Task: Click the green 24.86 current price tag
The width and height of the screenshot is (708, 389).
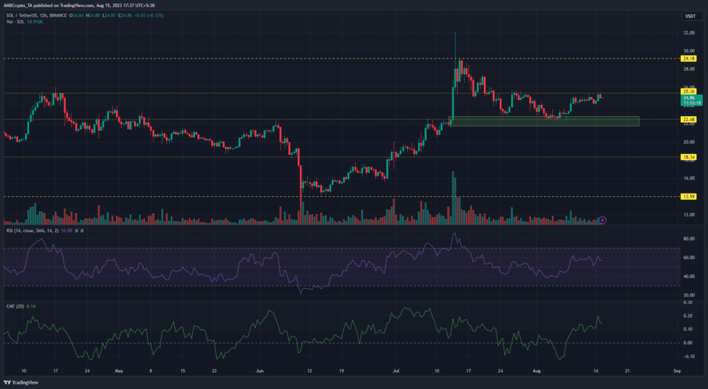Action: tap(689, 100)
